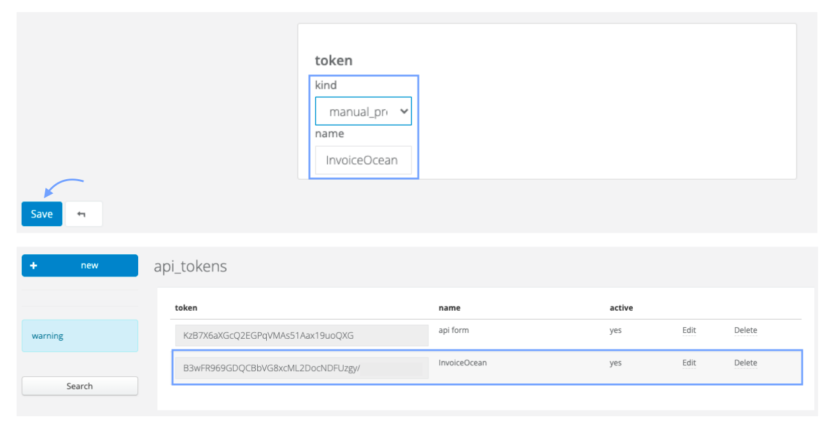834x441 pixels.
Task: Click the api_tokens page heading
Action: 190,266
